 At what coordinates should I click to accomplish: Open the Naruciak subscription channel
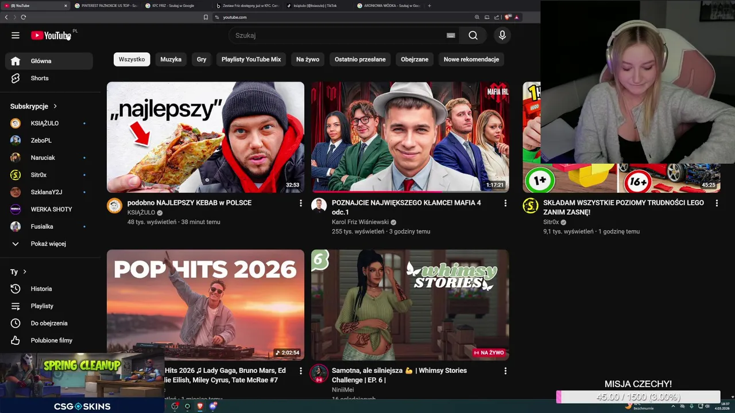point(49,158)
